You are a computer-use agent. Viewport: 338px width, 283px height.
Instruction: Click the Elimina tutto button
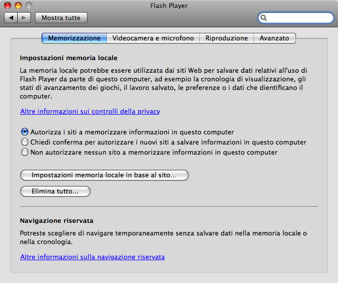coord(55,191)
